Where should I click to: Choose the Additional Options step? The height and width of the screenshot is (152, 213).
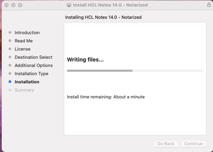[33, 66]
